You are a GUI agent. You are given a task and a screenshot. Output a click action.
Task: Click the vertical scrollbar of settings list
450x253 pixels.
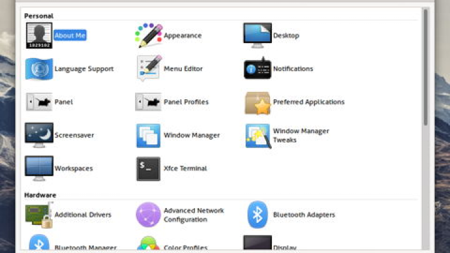pos(426,67)
